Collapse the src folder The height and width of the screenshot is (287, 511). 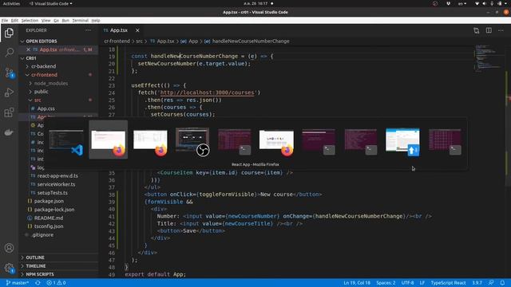(x=58, y=100)
